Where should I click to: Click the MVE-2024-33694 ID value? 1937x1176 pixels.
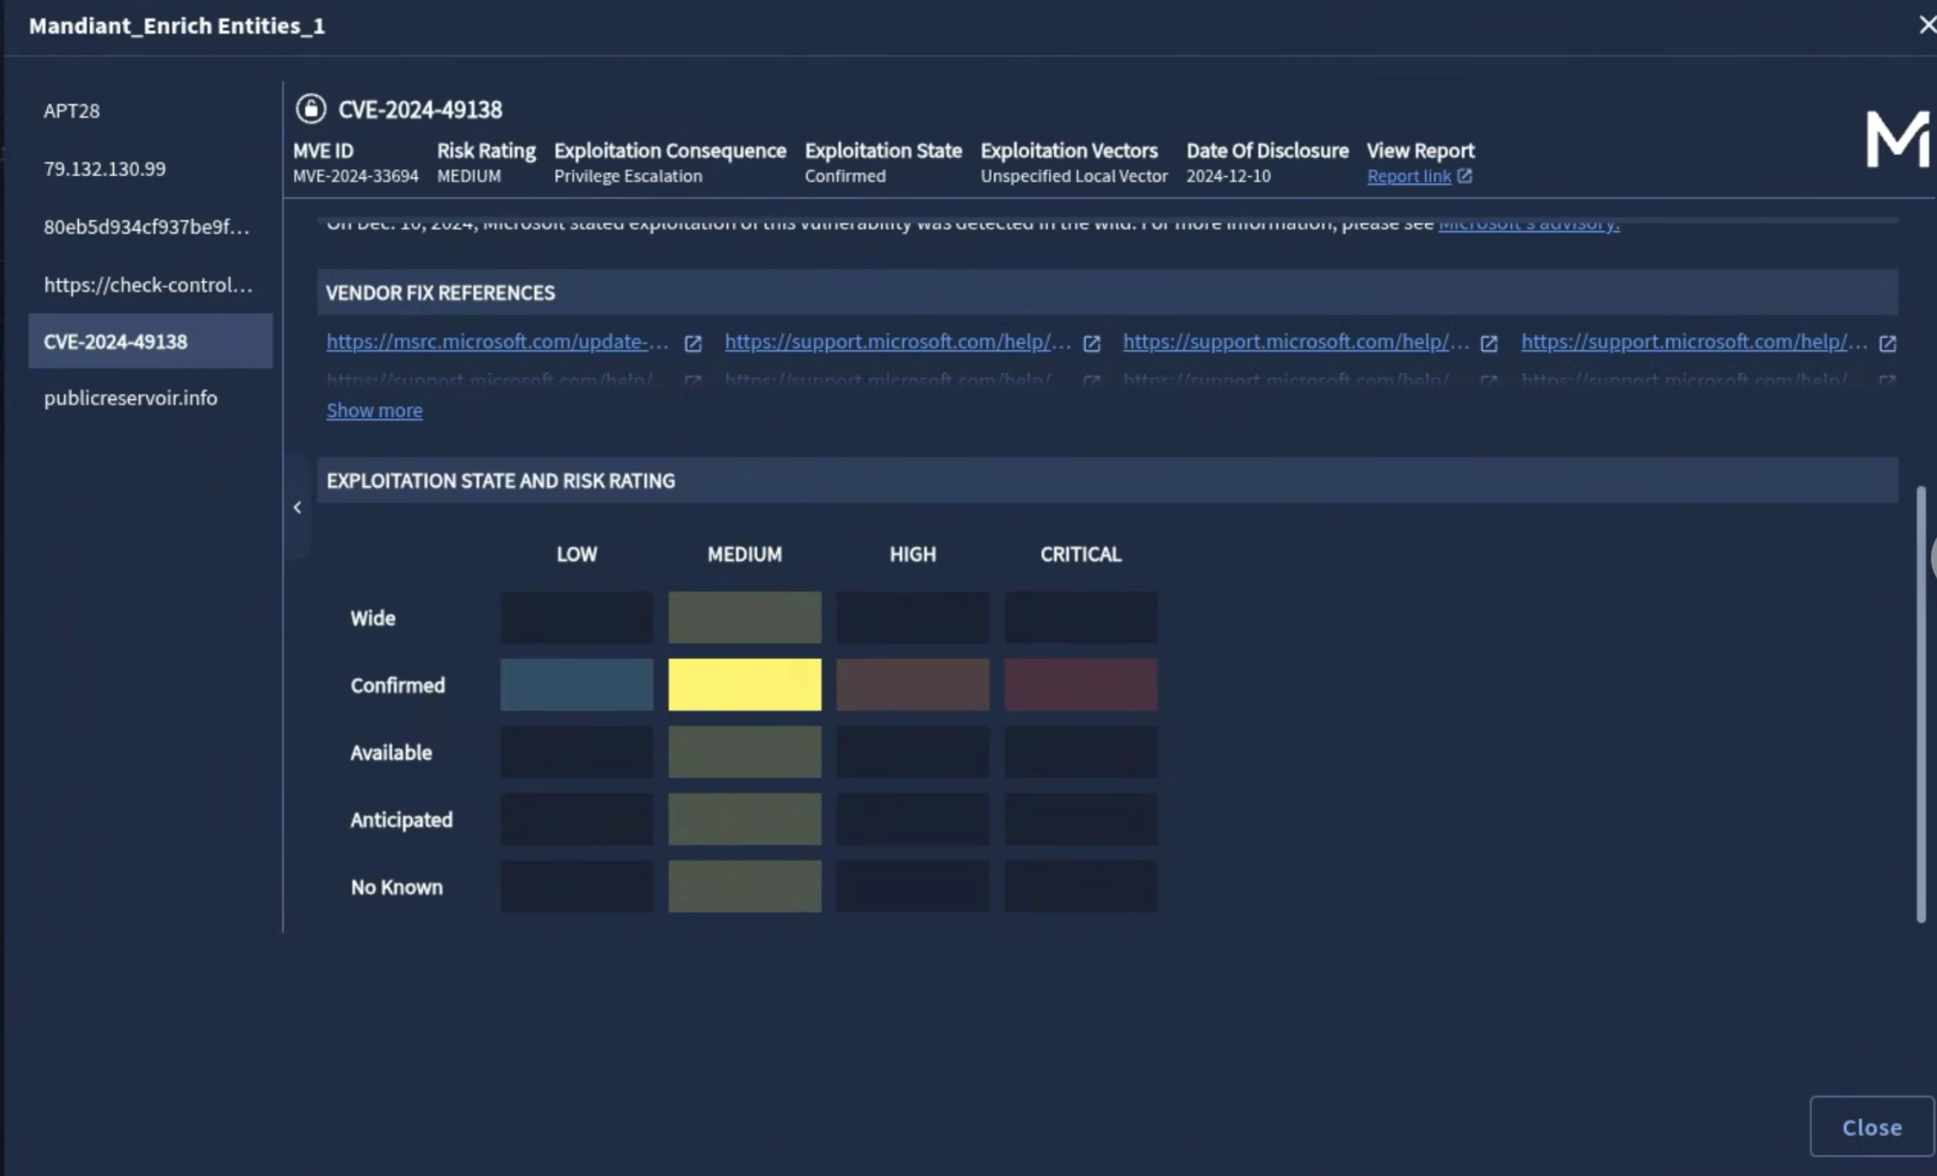pyautogui.click(x=356, y=176)
